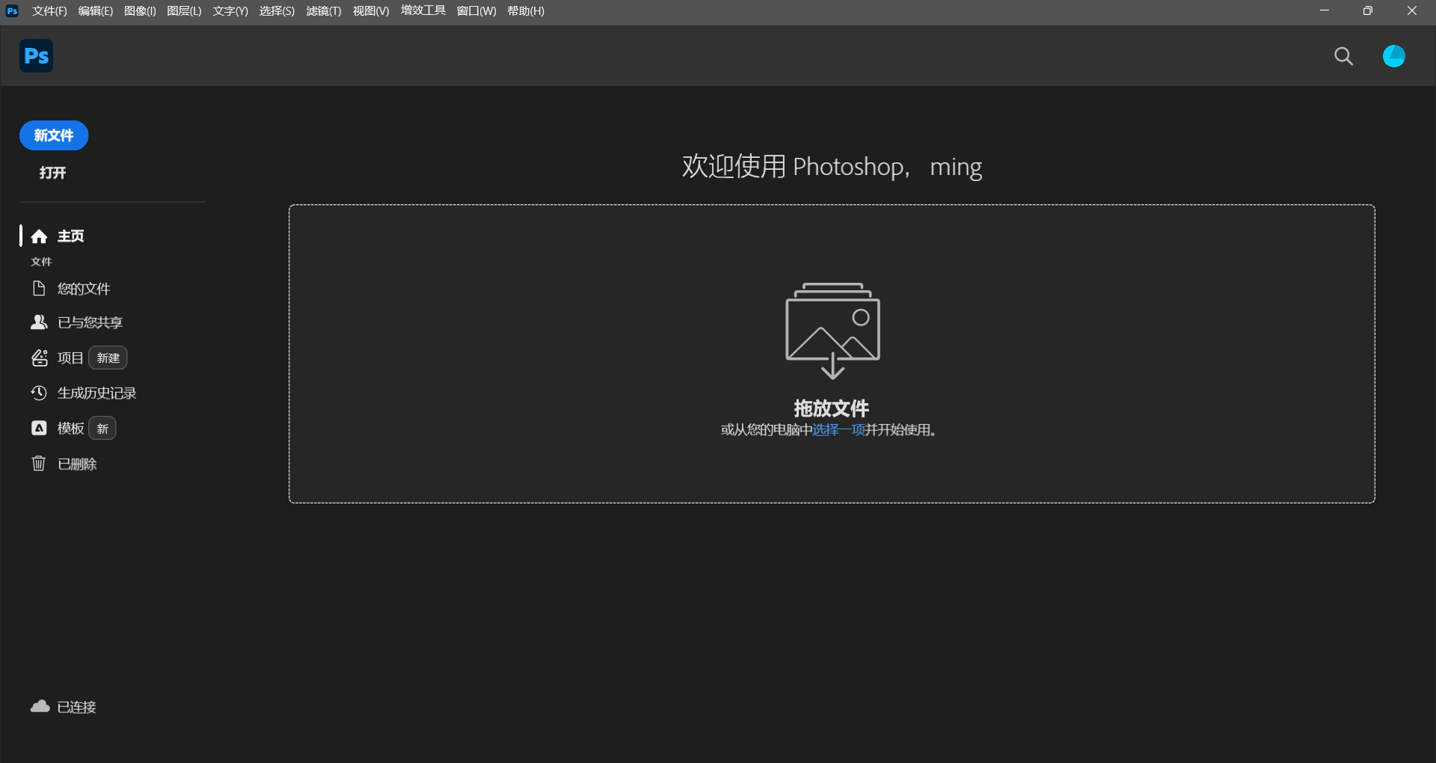Click the 选择一项 link in drop area
Image resolution: width=1436 pixels, height=763 pixels.
coord(838,430)
